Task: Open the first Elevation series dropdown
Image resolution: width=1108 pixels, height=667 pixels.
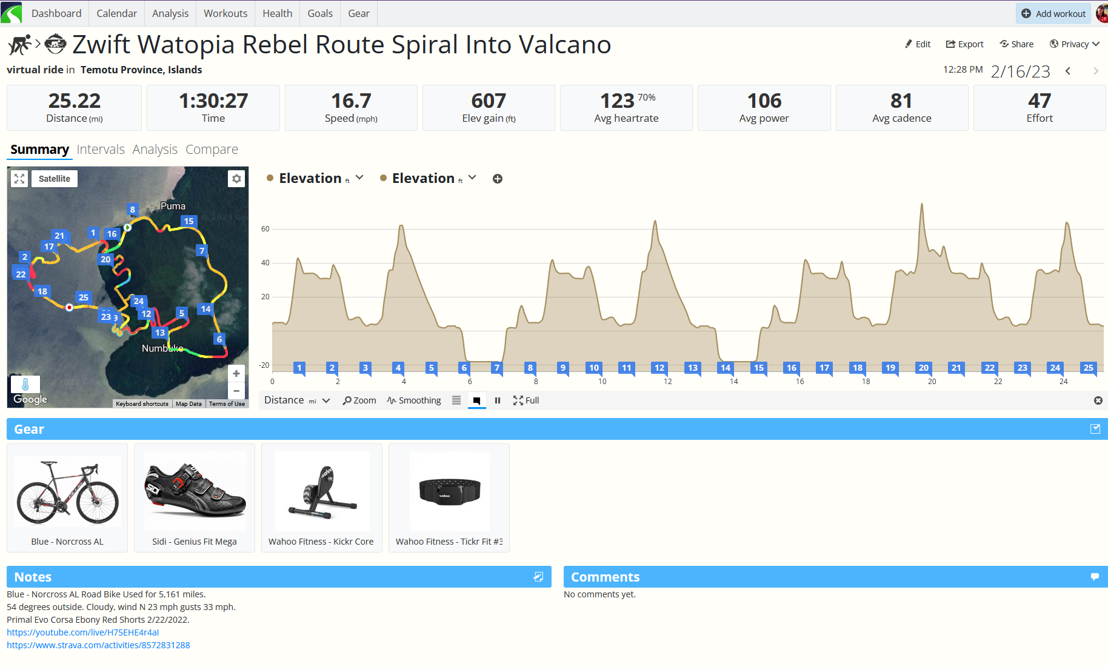Action: 359,178
